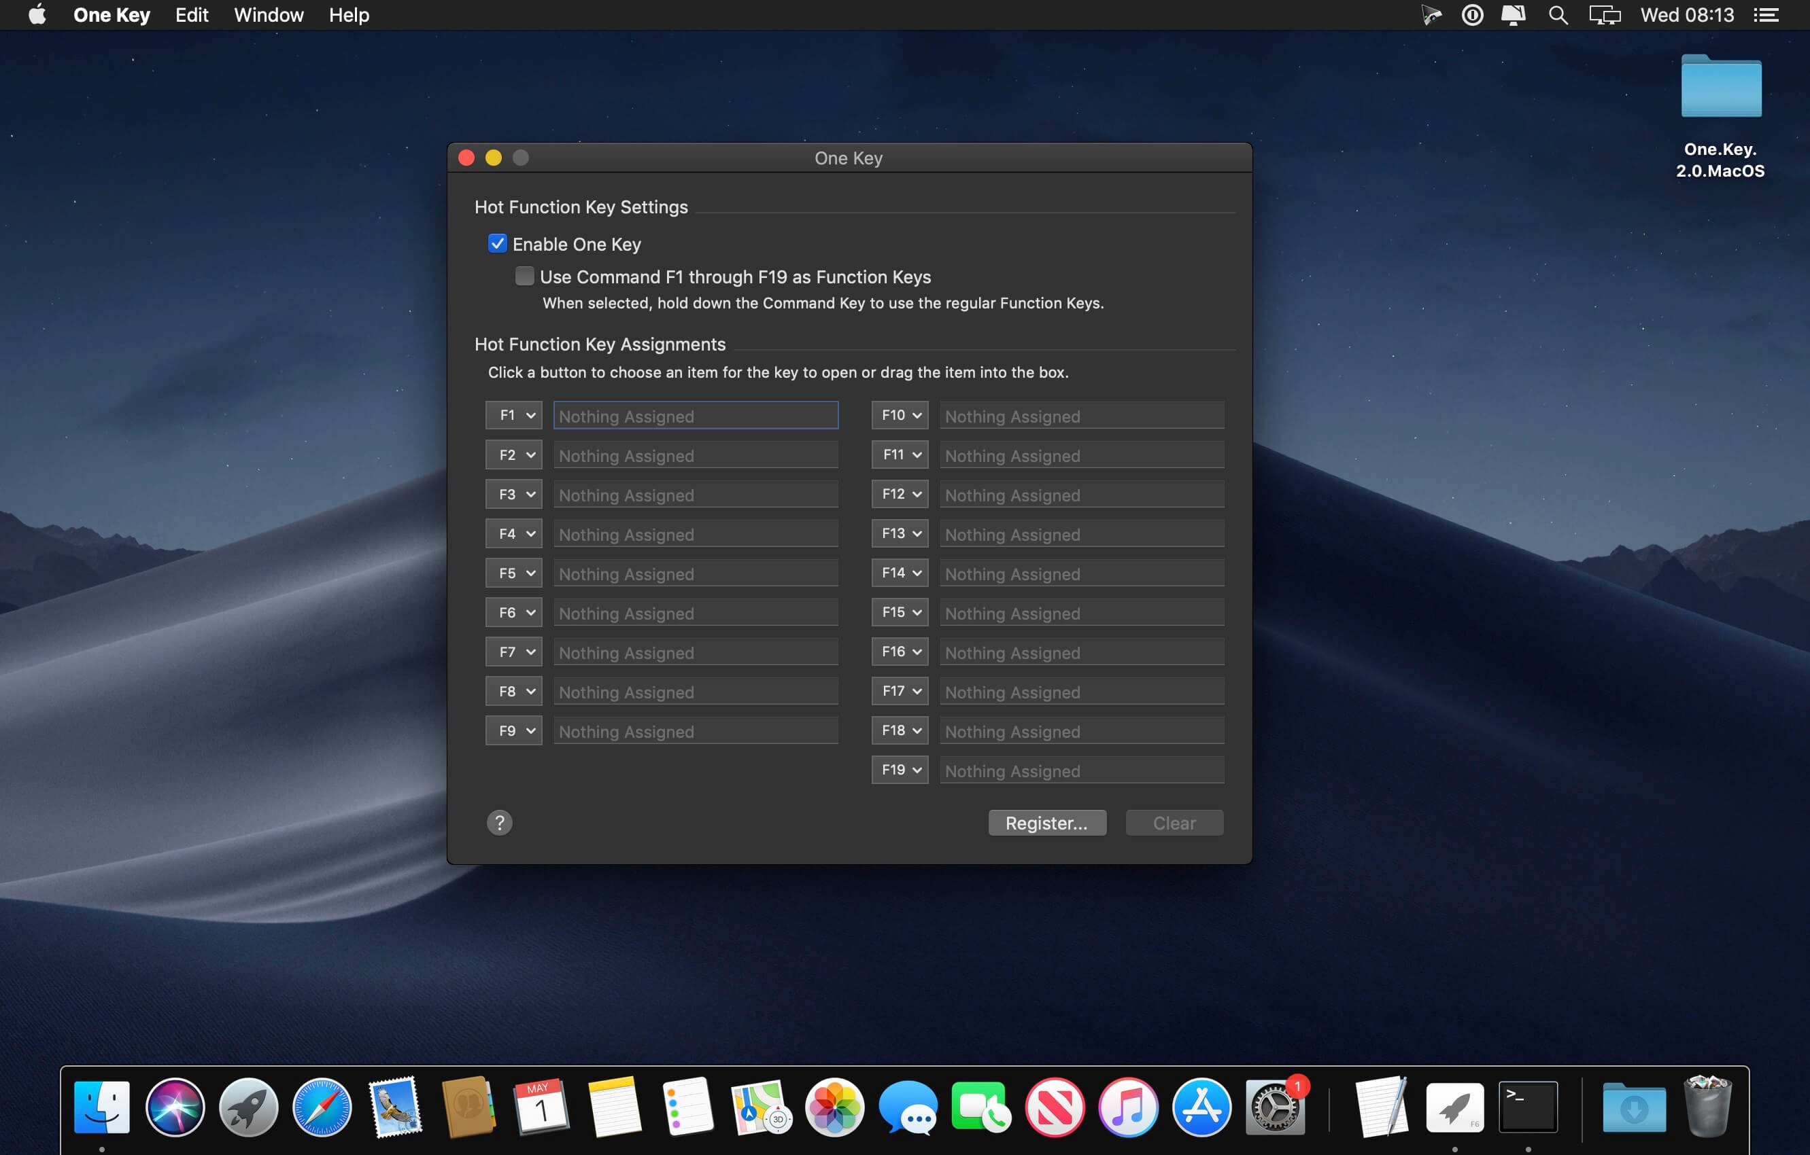
Task: Open Safari from the dock
Action: click(x=322, y=1107)
